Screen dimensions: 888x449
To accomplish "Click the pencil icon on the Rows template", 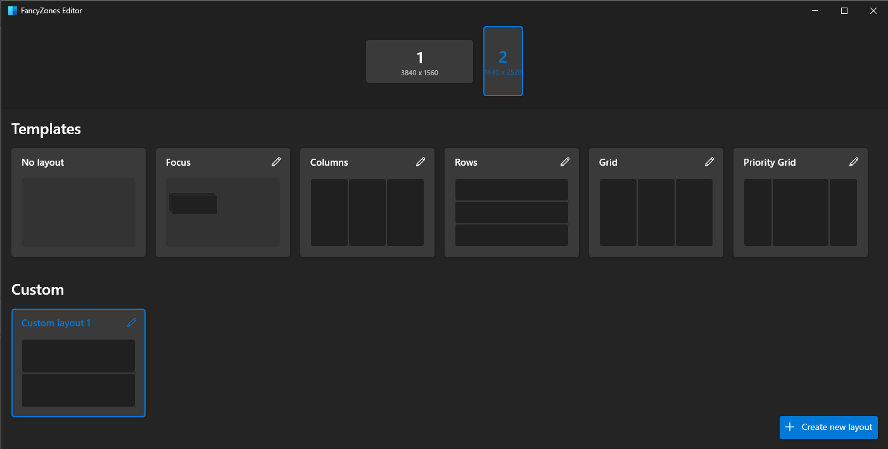I will coord(565,162).
